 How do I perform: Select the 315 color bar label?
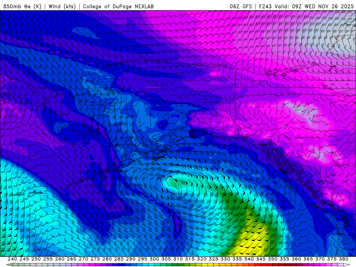(x=190, y=259)
